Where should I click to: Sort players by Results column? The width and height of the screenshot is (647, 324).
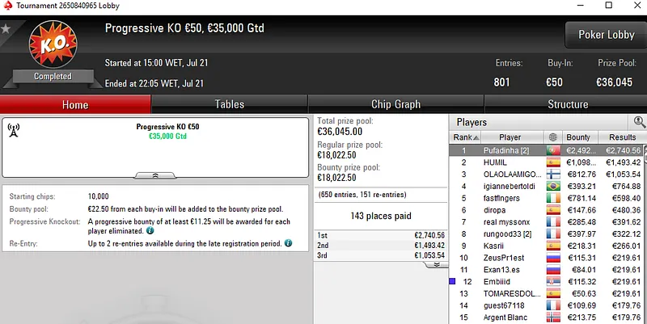coord(622,137)
